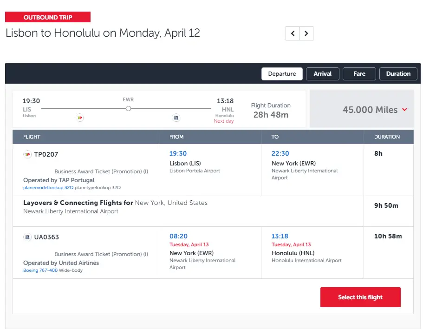423x336 pixels.
Task: Click United logo on route timeline
Action: coord(176,118)
